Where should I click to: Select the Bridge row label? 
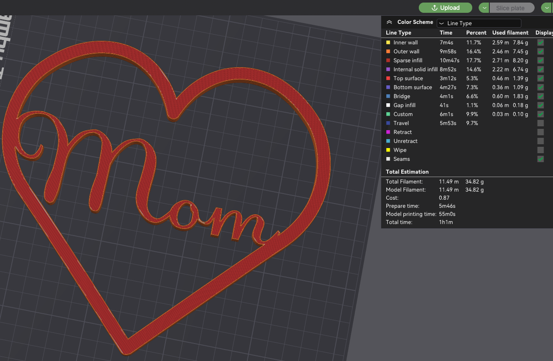tap(402, 96)
